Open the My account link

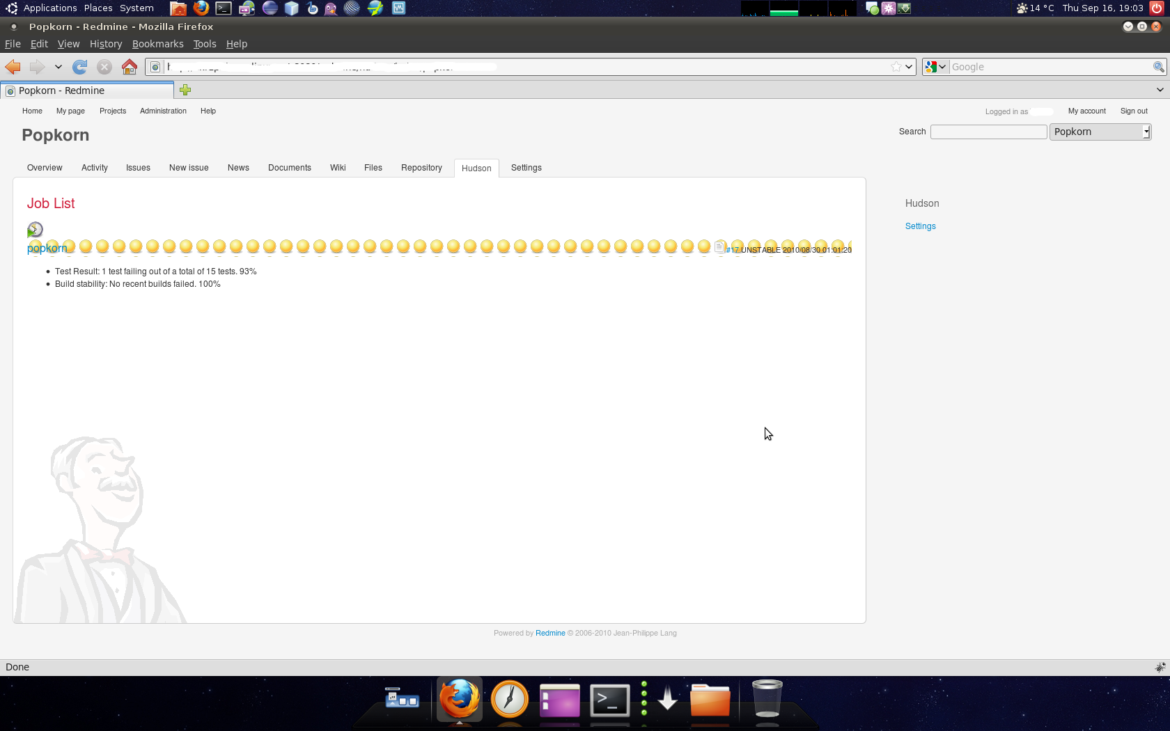coord(1086,111)
